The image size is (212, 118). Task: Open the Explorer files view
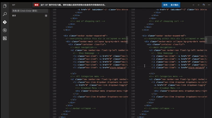5,6
